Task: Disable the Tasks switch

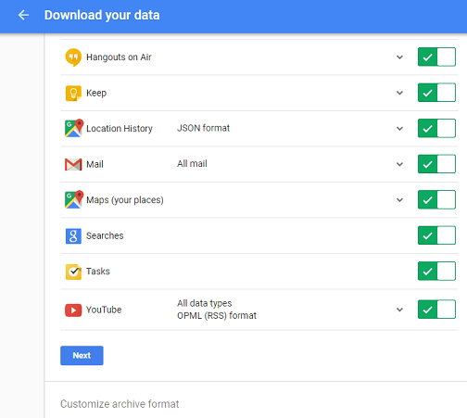Action: point(436,271)
